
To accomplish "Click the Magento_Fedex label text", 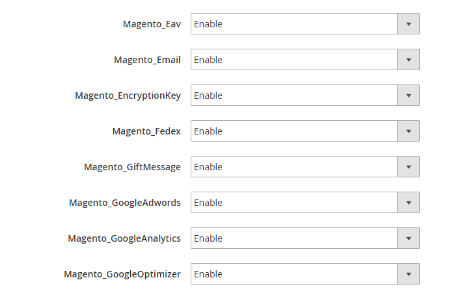I will [x=146, y=131].
